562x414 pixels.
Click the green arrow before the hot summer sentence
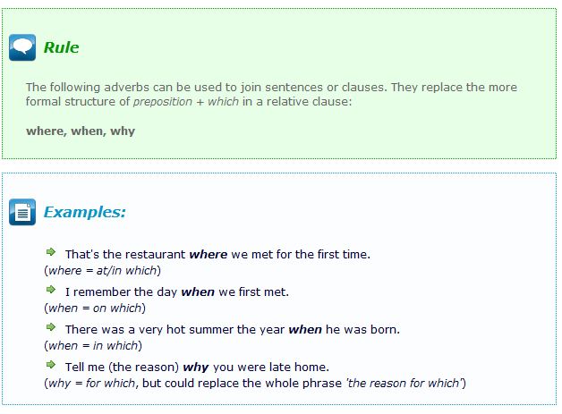pyautogui.click(x=51, y=328)
